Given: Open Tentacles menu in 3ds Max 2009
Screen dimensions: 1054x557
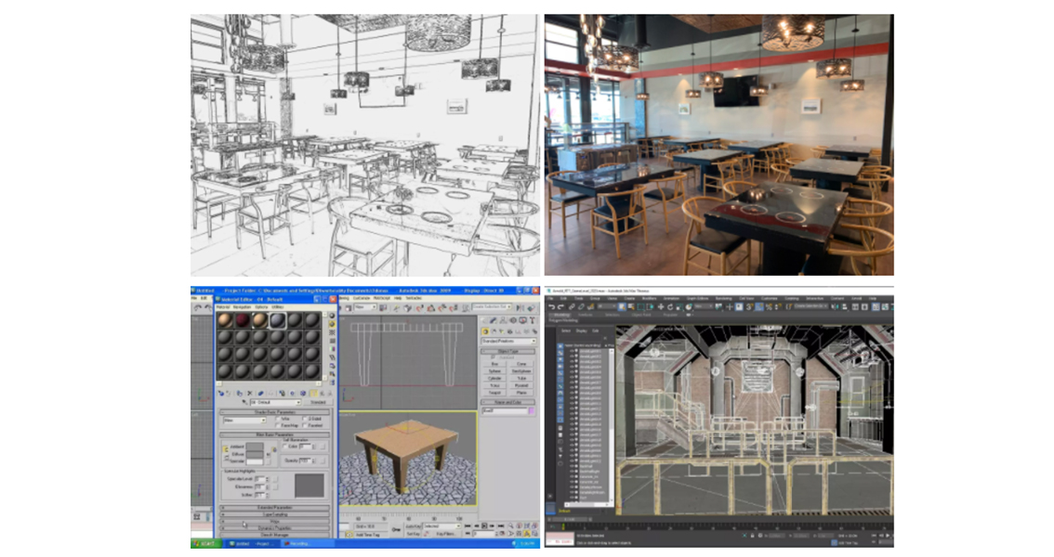Looking at the screenshot, I should pyautogui.click(x=415, y=299).
